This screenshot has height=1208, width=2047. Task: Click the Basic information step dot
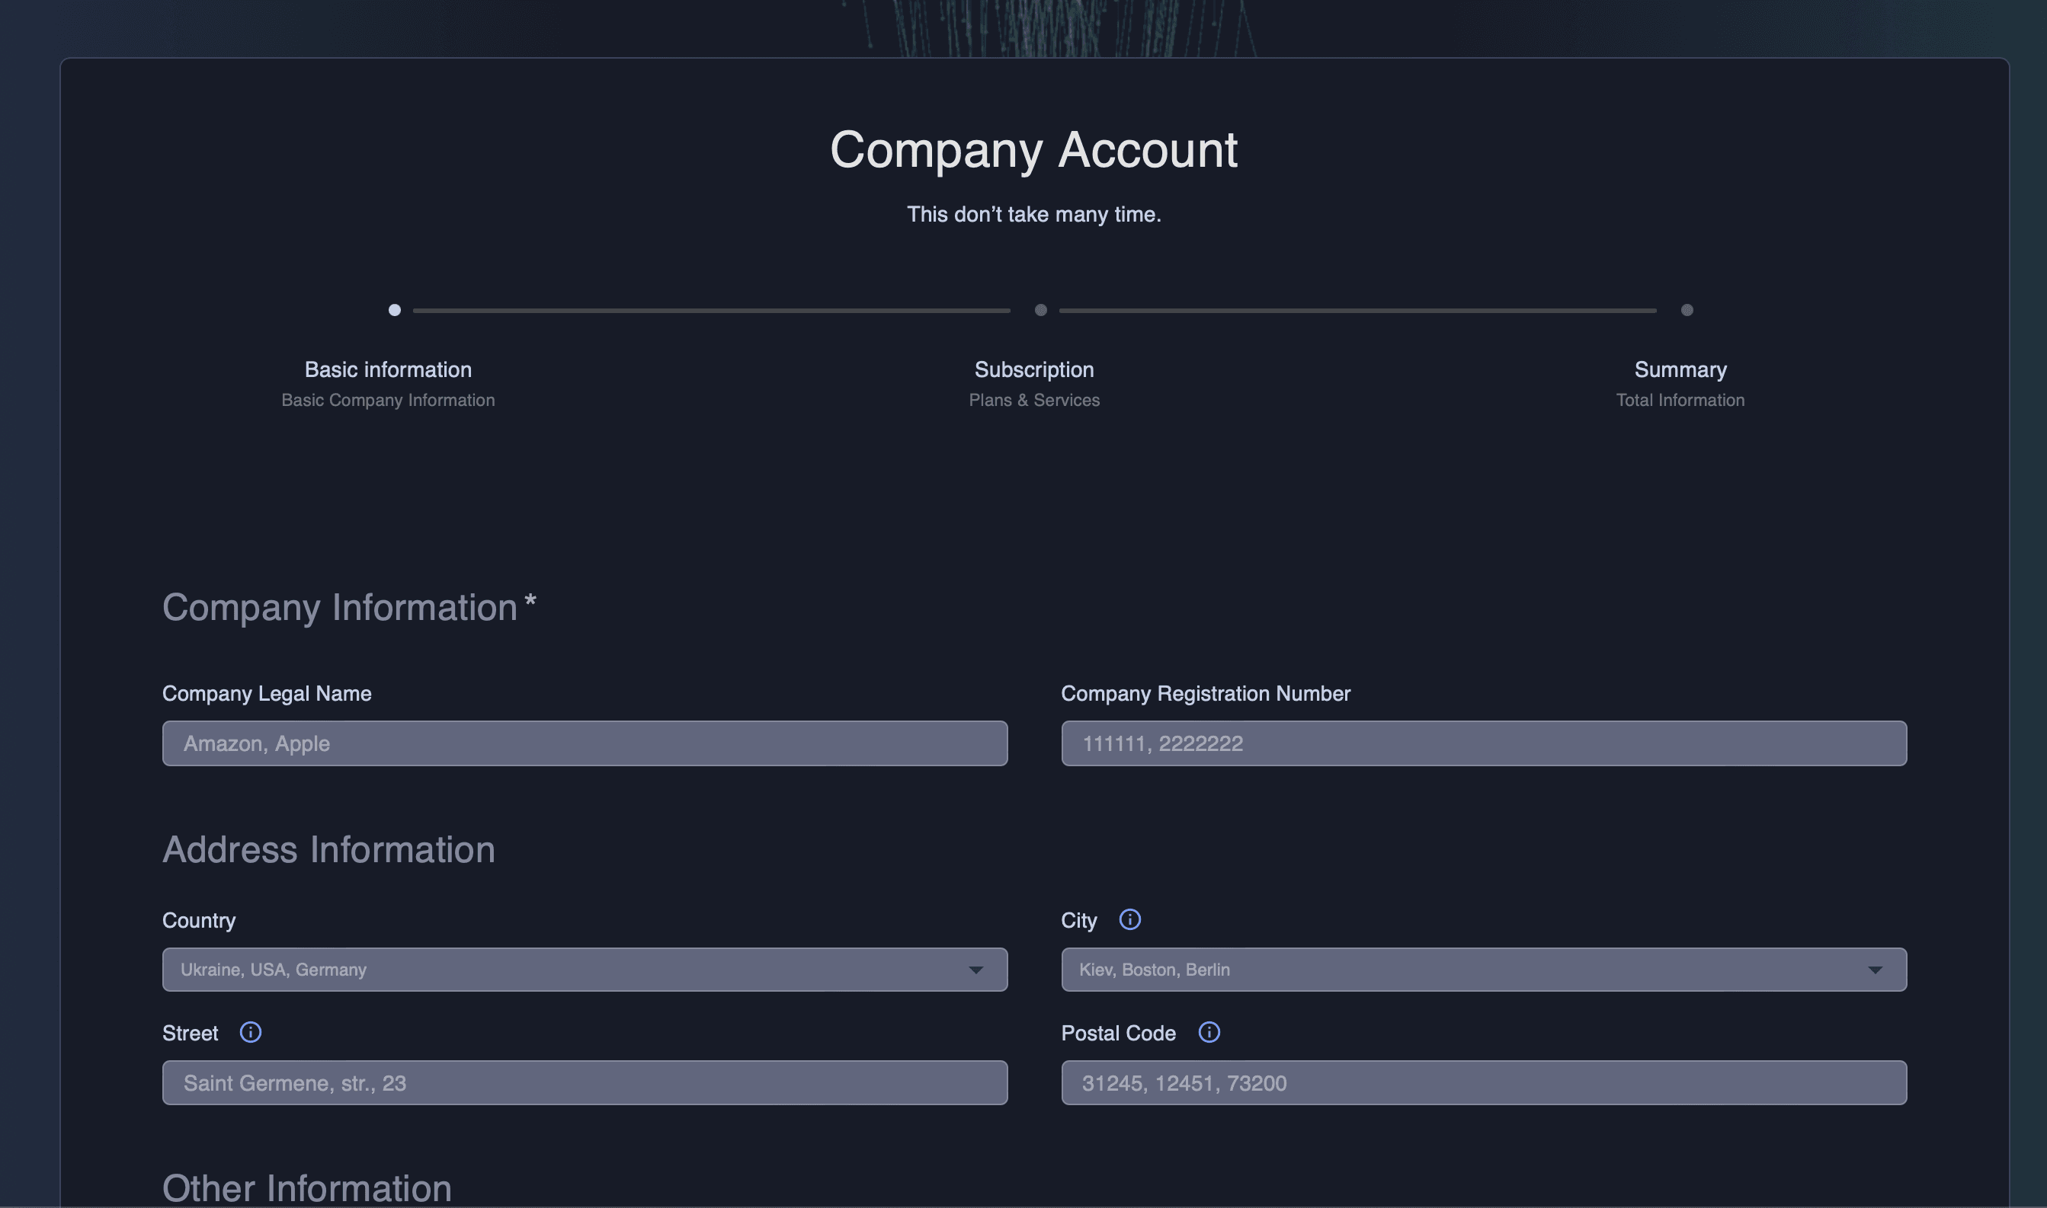[x=394, y=310]
